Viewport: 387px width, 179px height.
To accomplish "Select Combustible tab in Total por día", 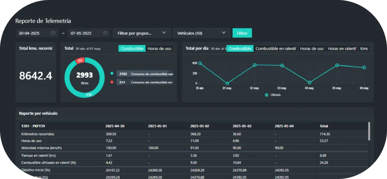I will [240, 48].
